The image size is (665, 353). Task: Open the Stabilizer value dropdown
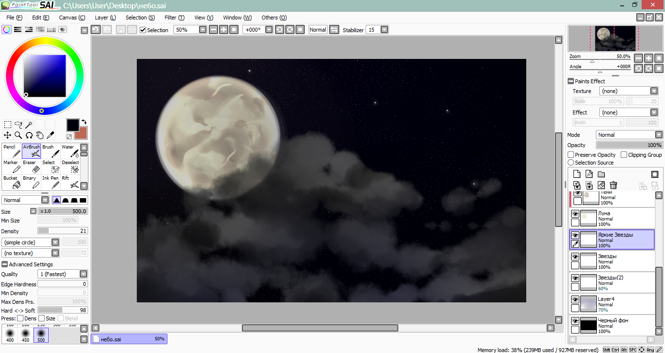384,30
